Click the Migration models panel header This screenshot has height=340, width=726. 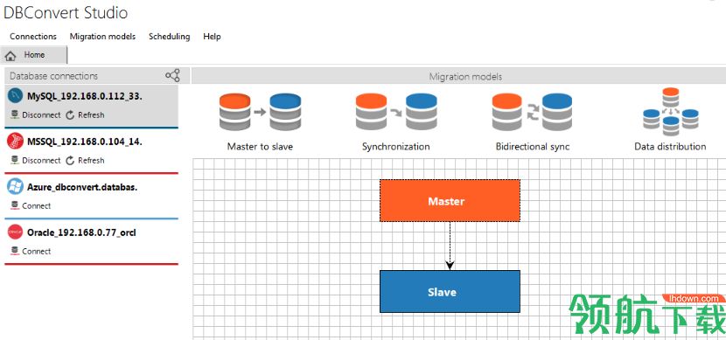459,76
